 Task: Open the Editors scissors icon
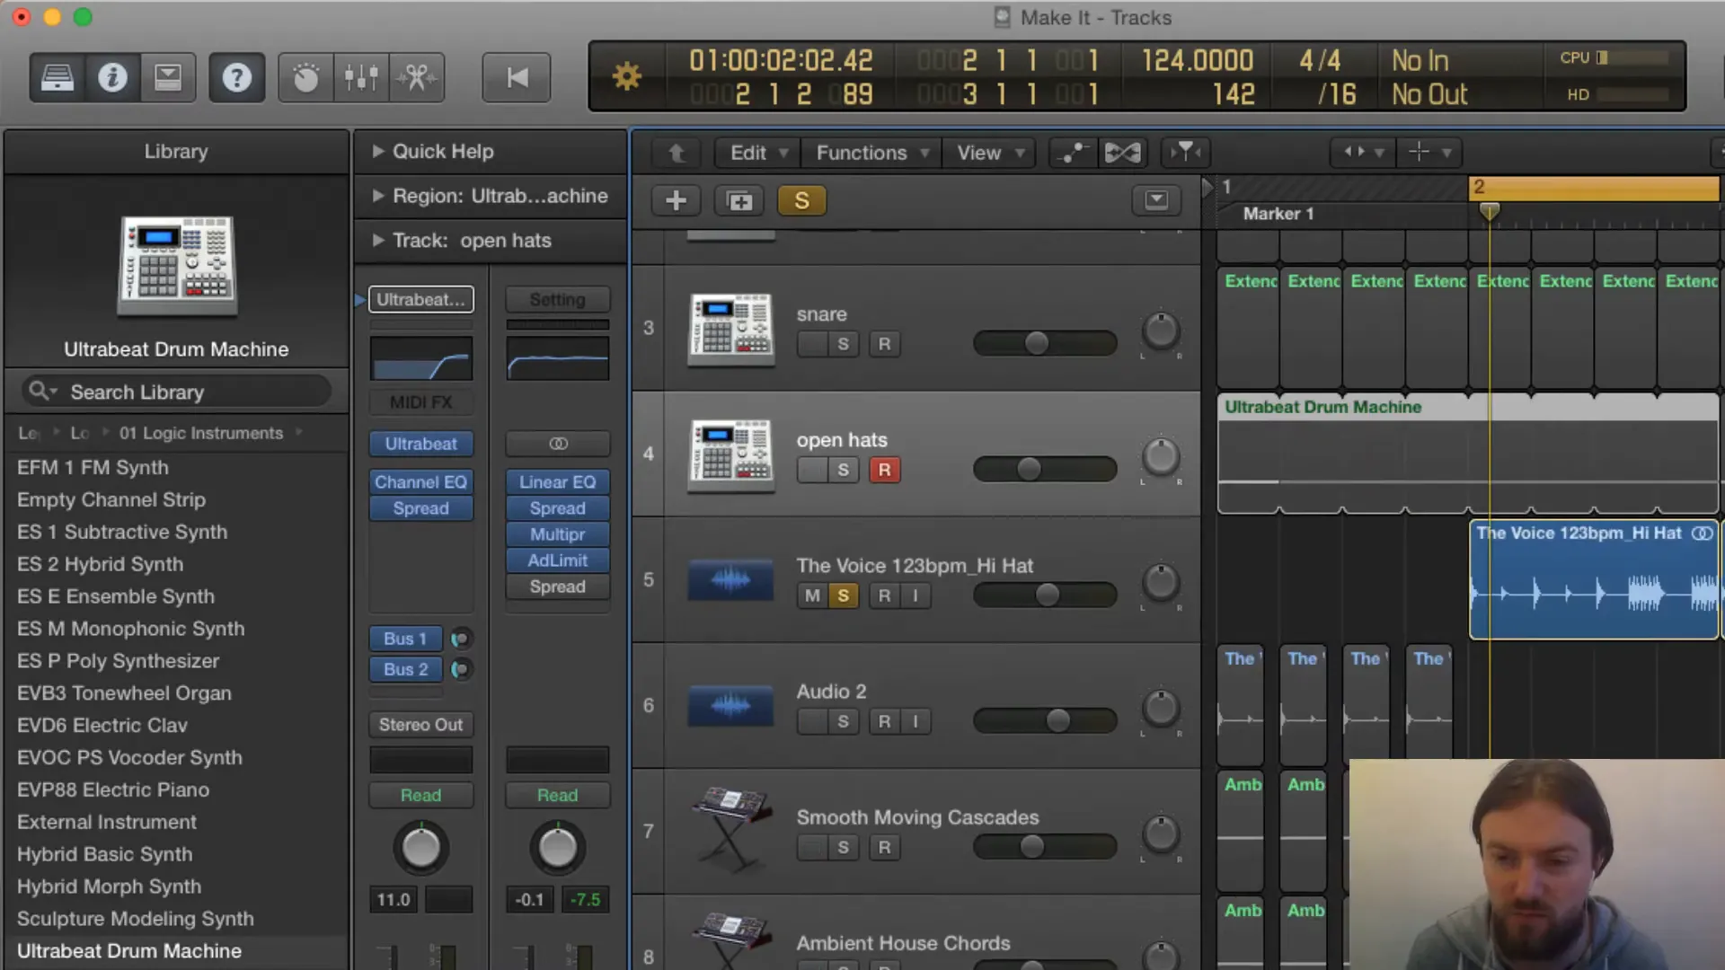tap(417, 78)
